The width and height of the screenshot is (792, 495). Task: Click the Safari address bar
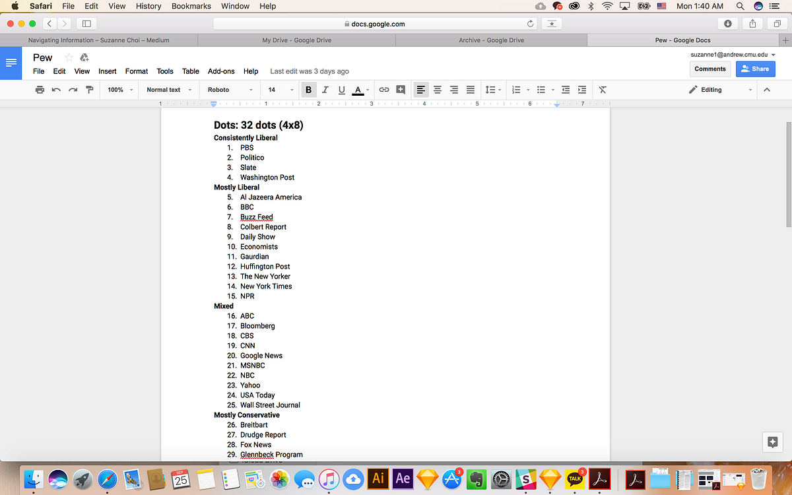click(x=375, y=24)
